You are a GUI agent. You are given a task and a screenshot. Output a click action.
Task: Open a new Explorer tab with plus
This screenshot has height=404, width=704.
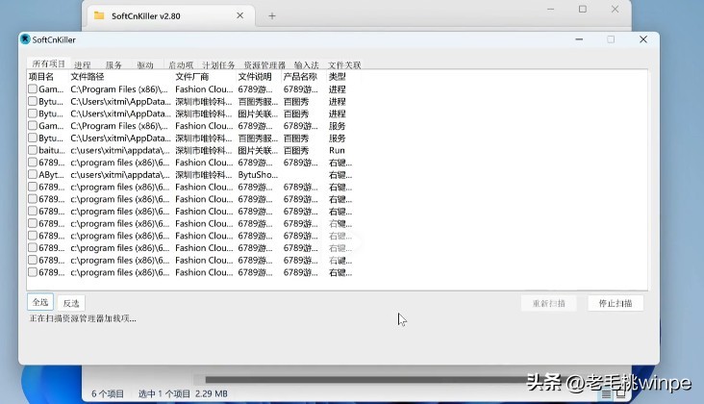tap(272, 15)
